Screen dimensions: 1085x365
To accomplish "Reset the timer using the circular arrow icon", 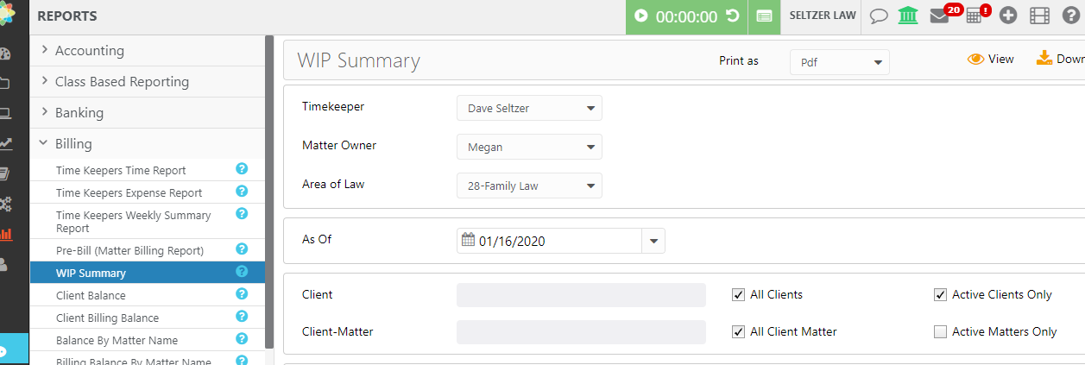I will point(732,16).
